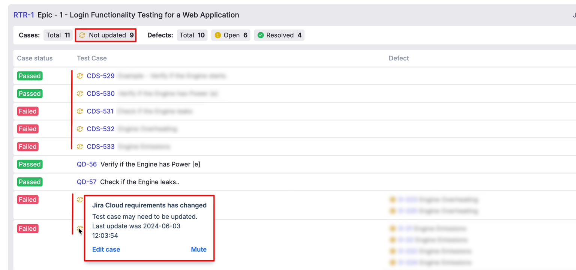
Task: Click the yellow Open defects status icon
Action: (x=218, y=35)
